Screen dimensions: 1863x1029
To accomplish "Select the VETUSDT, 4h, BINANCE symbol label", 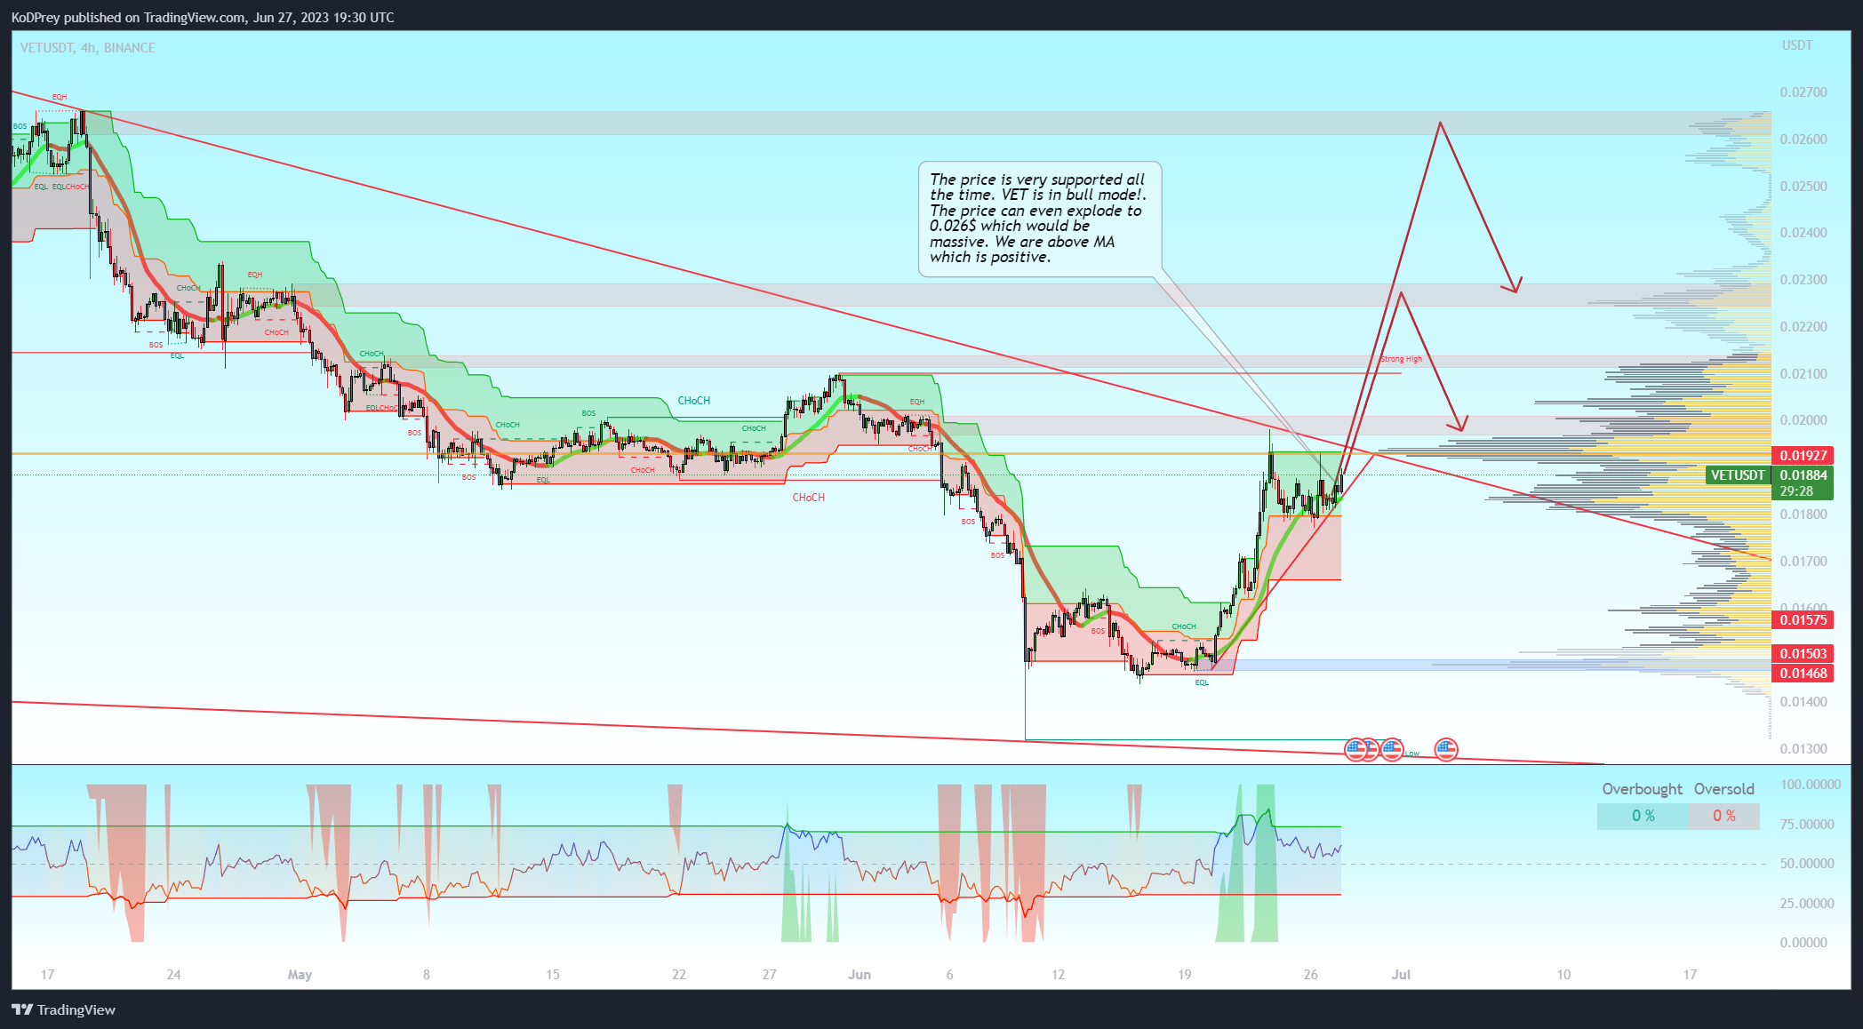I will point(88,48).
